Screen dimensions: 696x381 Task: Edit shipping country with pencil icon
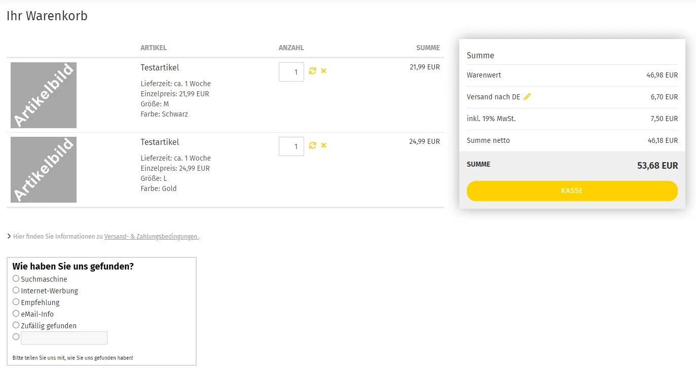[527, 97]
